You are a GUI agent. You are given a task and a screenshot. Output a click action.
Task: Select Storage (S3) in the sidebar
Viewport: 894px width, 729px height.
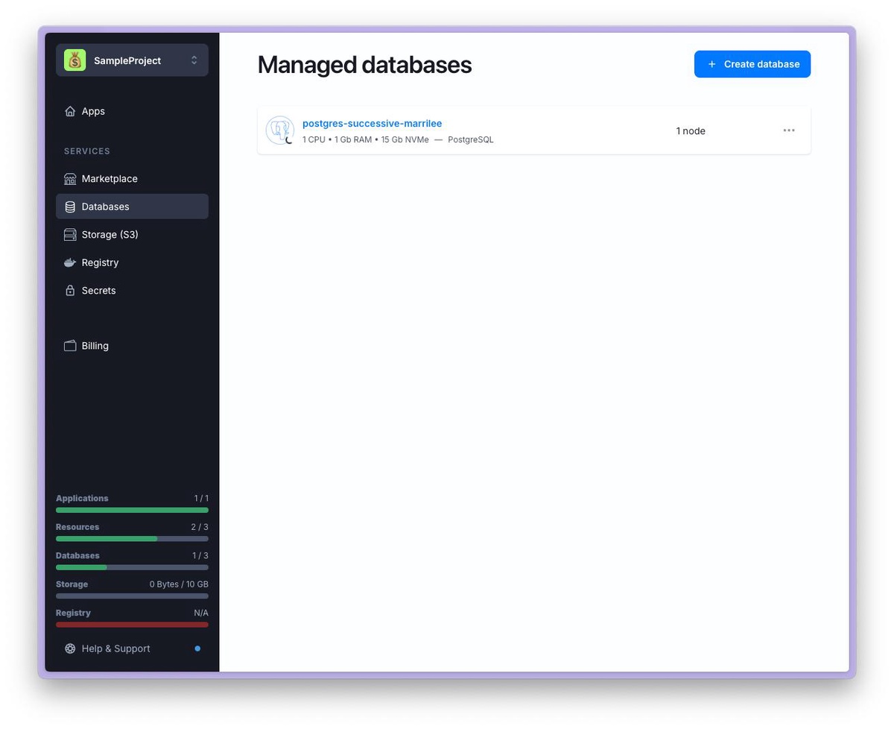[x=110, y=235]
